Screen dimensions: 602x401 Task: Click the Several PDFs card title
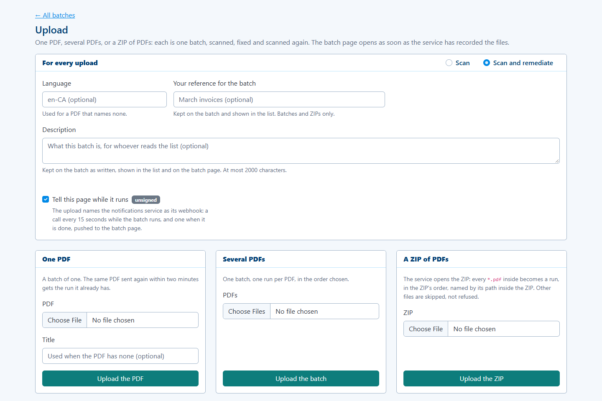pos(244,259)
